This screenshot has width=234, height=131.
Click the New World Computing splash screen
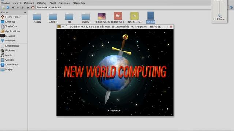[115, 72]
